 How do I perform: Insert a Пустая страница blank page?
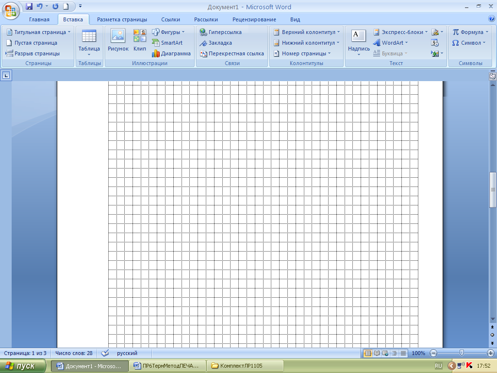coord(32,43)
